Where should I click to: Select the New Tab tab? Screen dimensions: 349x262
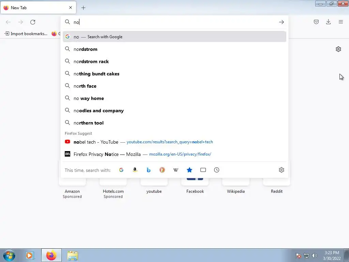click(38, 8)
